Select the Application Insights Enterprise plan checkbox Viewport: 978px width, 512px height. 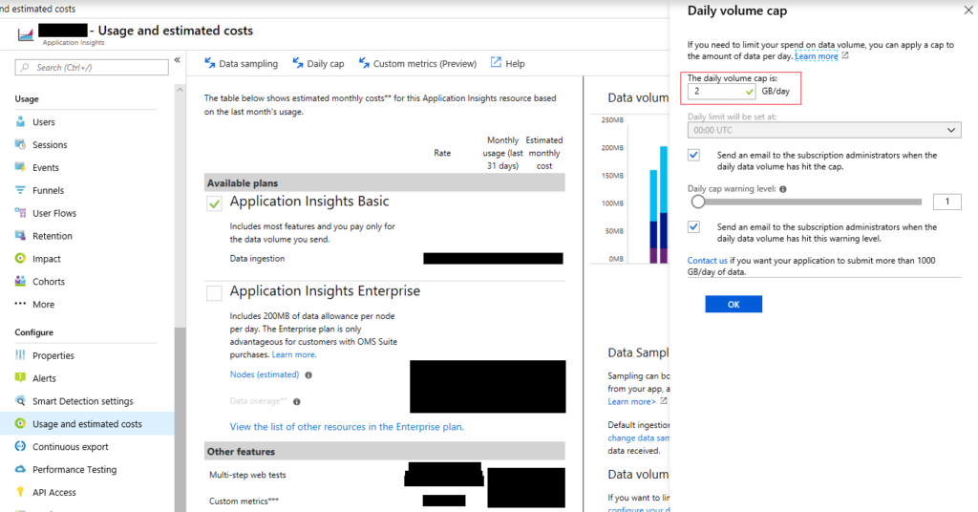(214, 293)
